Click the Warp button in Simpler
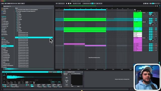 pyautogui.click(x=53, y=82)
